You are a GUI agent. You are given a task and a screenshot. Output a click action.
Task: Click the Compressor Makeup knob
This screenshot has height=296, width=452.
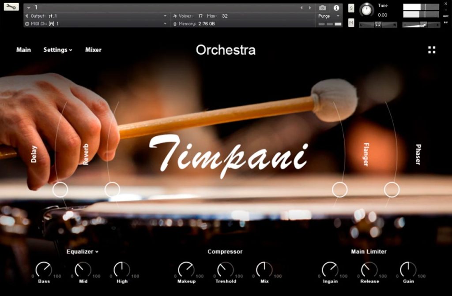pyautogui.click(x=186, y=270)
